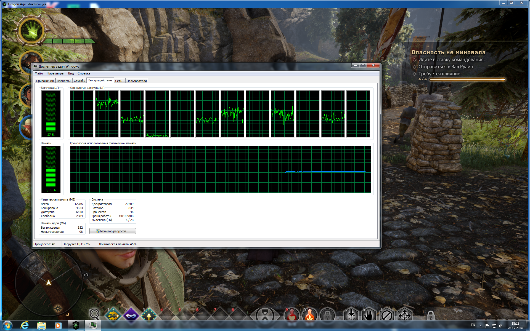Open the EN language selector
530x331 pixels.
(473, 325)
